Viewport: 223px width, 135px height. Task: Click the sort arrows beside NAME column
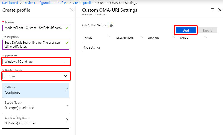click(110, 38)
